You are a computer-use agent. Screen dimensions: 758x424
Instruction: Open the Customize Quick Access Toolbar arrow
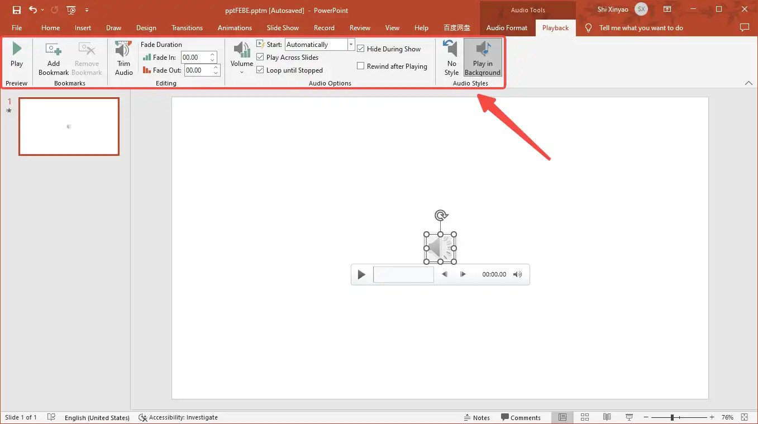point(87,10)
